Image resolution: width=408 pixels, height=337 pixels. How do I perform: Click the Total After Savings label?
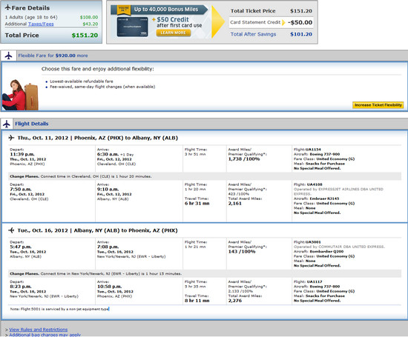click(253, 34)
